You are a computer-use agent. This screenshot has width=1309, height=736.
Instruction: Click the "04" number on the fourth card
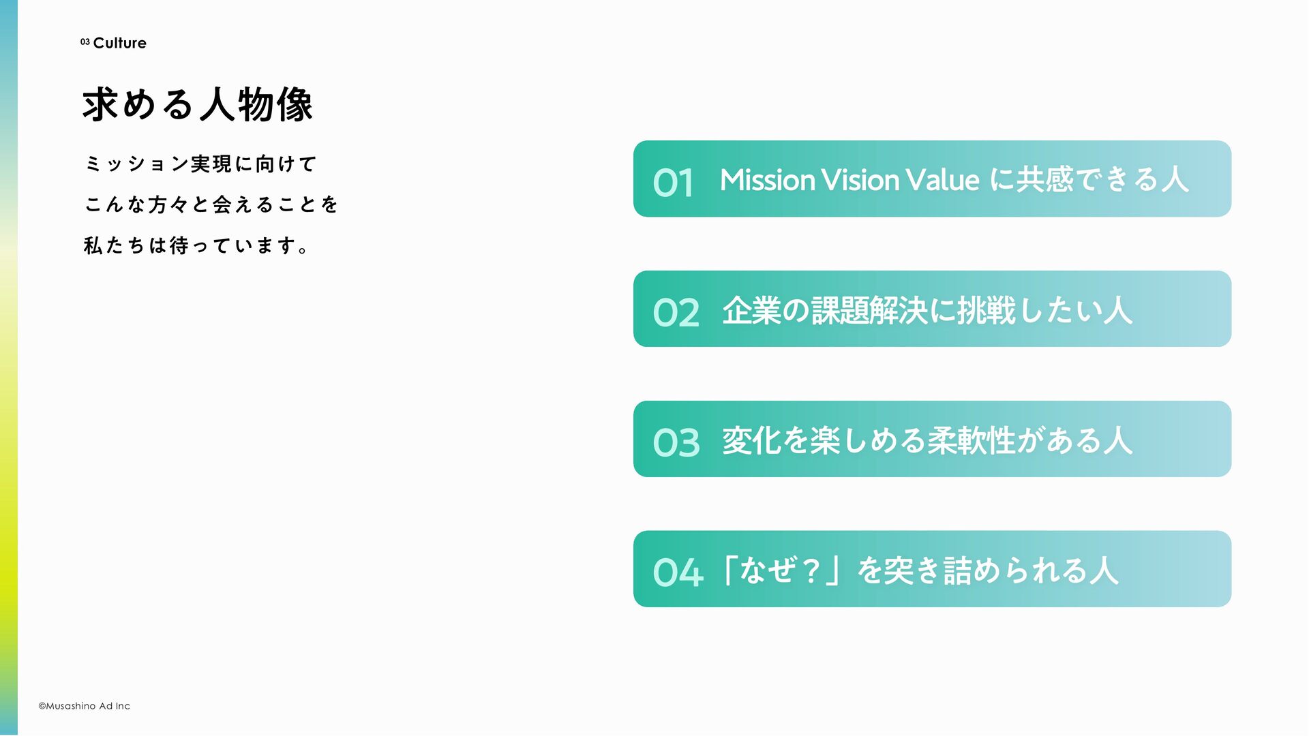pyautogui.click(x=677, y=572)
